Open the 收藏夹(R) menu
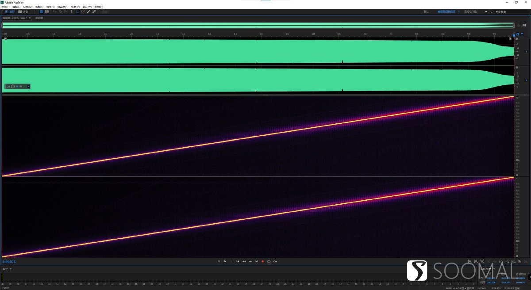 [x=63, y=7]
